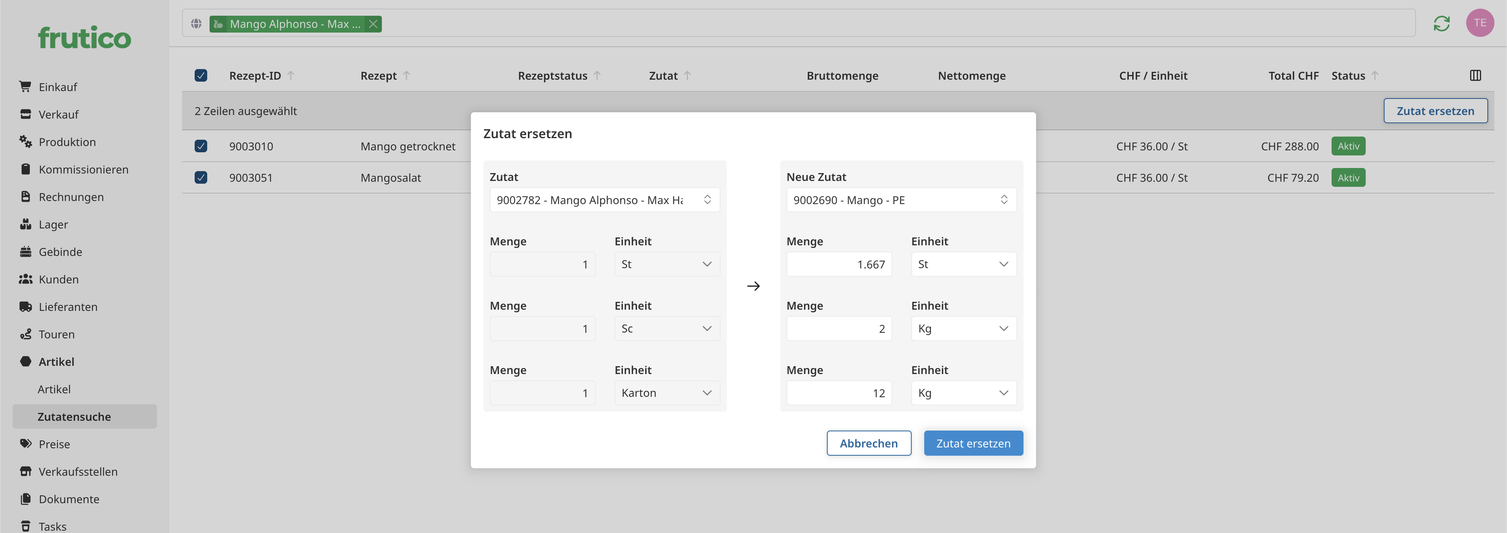Click the Lager boxes icon
The image size is (1507, 533).
click(x=25, y=224)
